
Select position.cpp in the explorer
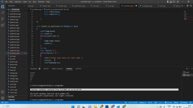click(14, 53)
